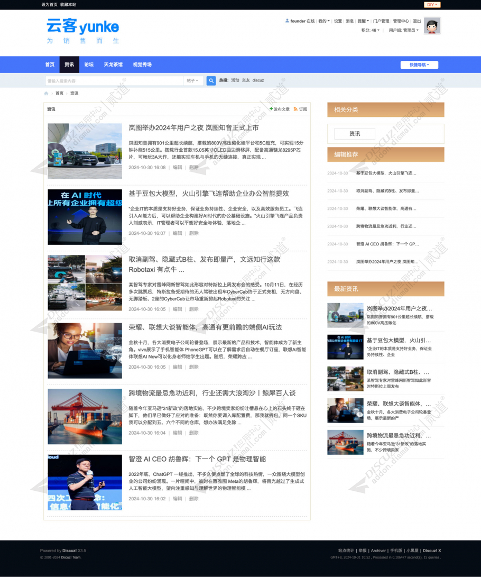Click 删除 for the Robotaxi article
This screenshot has width=481, height=577.
194,309
